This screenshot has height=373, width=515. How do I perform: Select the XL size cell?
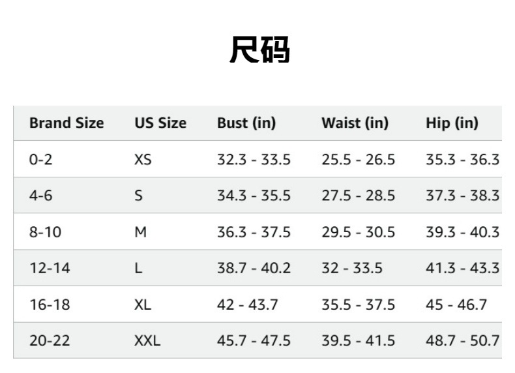143,305
